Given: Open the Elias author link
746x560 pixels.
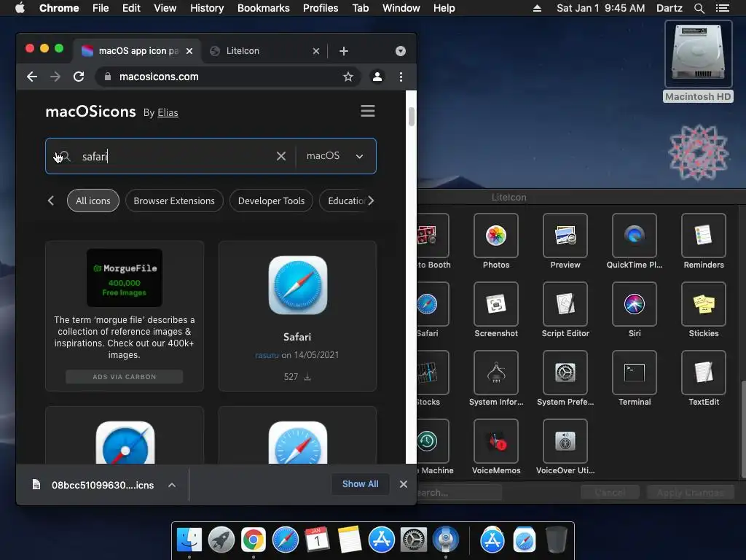Looking at the screenshot, I should click(168, 113).
